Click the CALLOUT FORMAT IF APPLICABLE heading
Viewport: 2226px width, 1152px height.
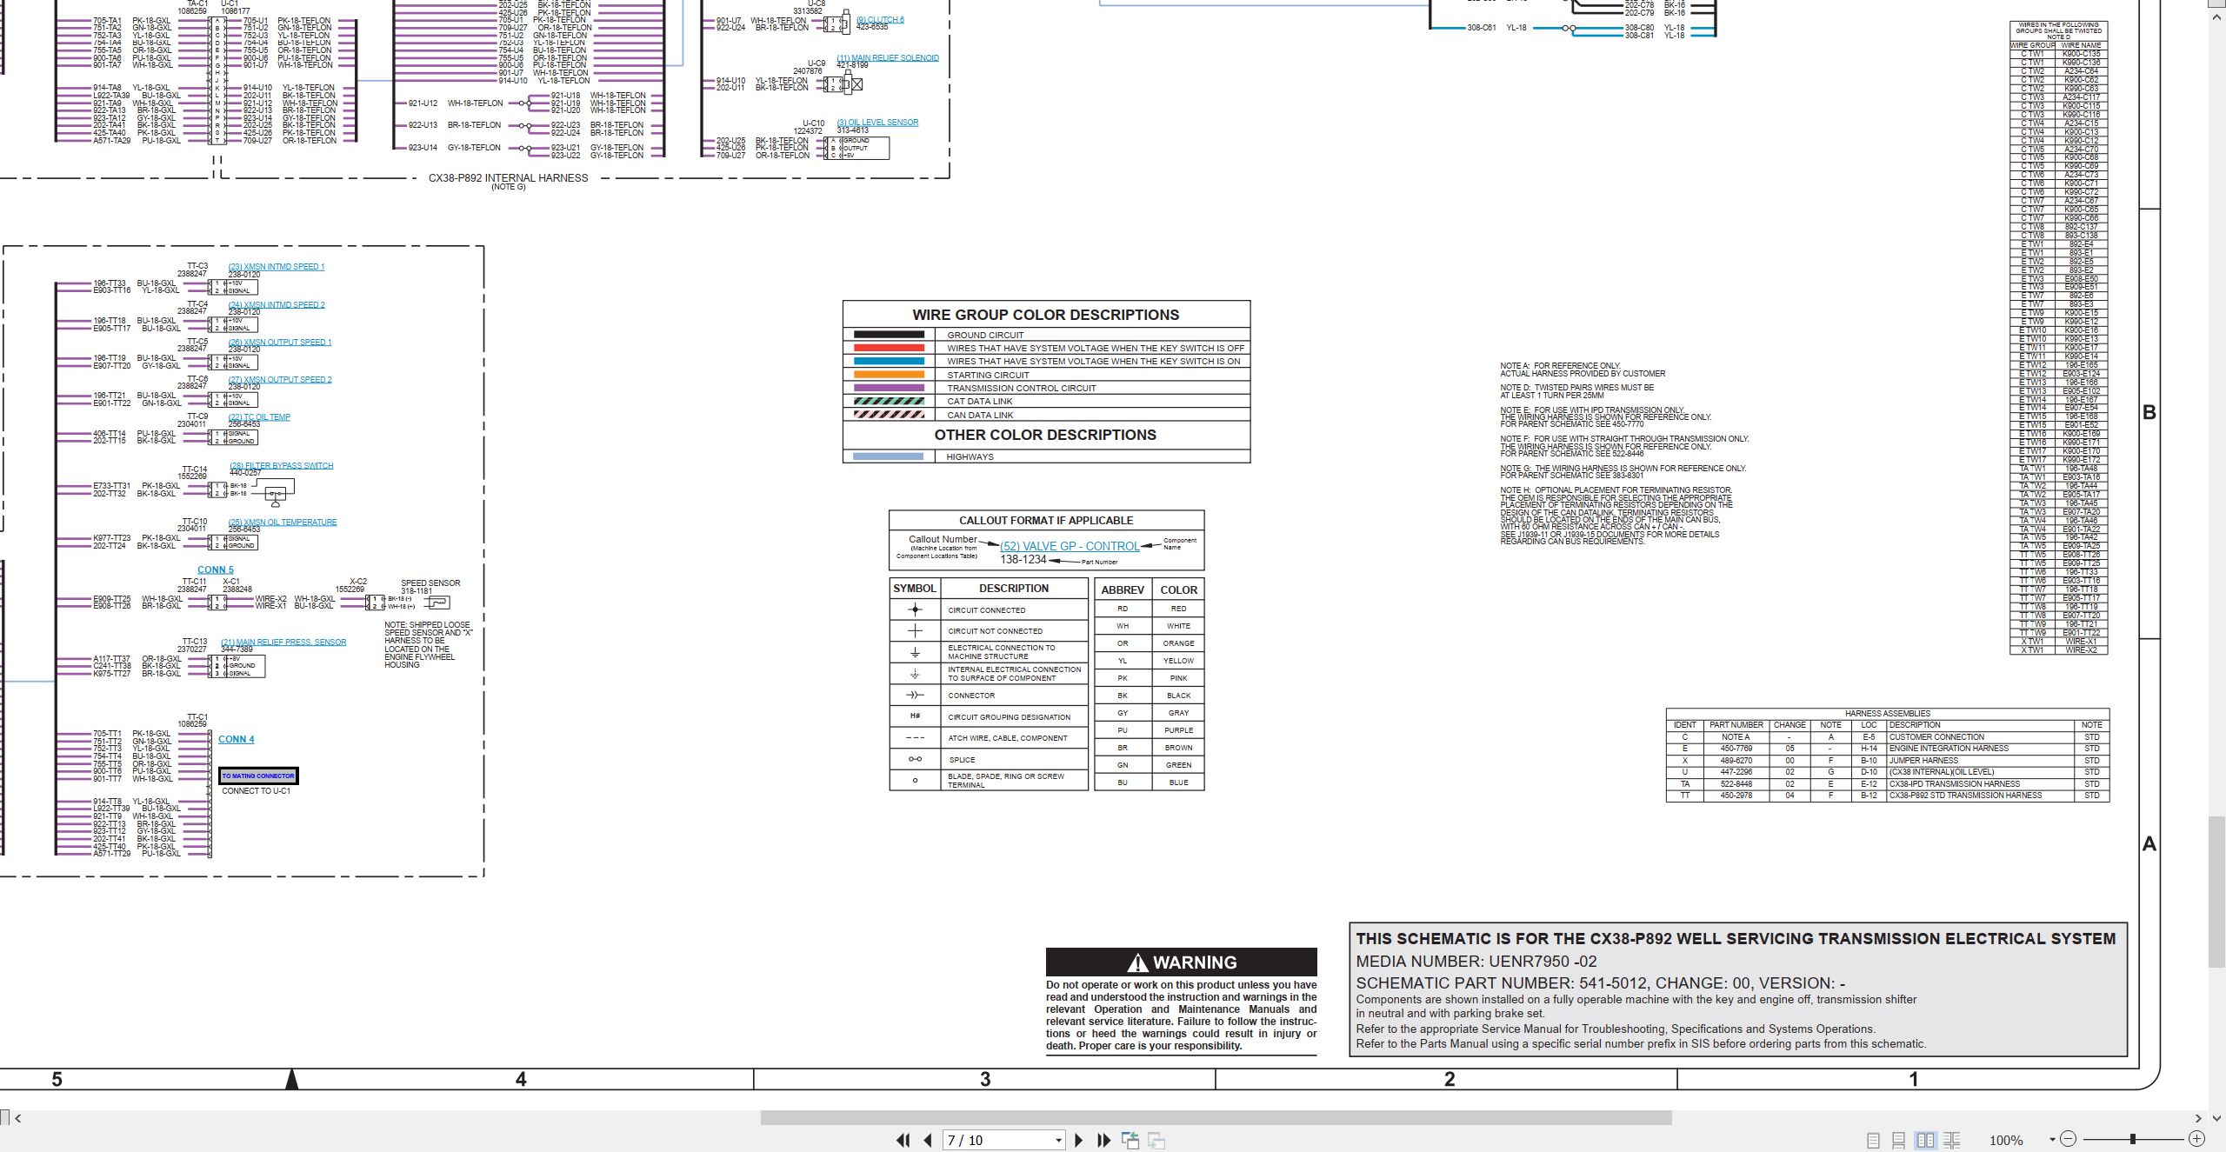click(x=1046, y=520)
